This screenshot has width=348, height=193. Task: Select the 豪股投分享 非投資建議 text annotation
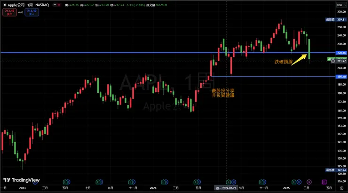click(223, 93)
